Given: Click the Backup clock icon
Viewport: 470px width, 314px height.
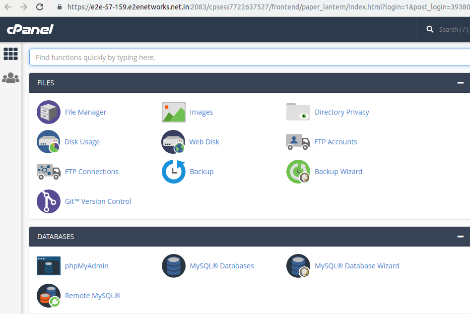Looking at the screenshot, I should click(x=174, y=172).
